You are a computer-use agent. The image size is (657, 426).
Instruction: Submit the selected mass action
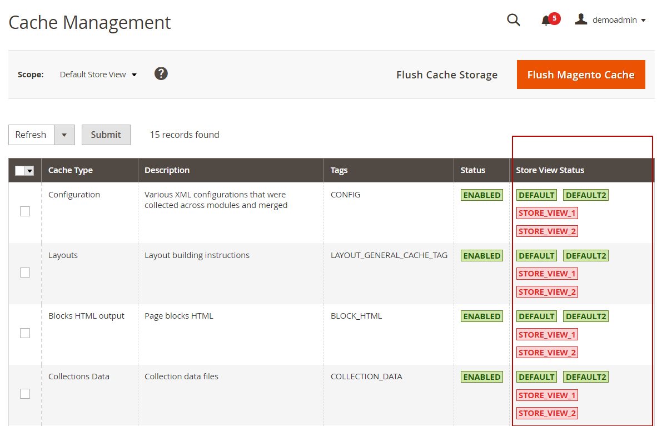point(106,135)
